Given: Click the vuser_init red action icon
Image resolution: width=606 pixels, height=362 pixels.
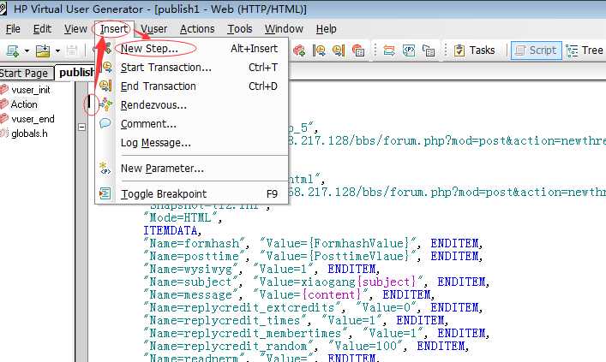Looking at the screenshot, I should click(4, 90).
